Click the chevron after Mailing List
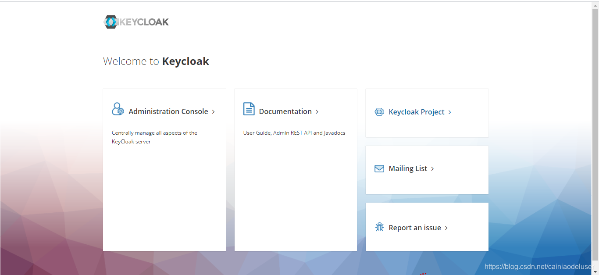The height and width of the screenshot is (275, 599). point(432,169)
